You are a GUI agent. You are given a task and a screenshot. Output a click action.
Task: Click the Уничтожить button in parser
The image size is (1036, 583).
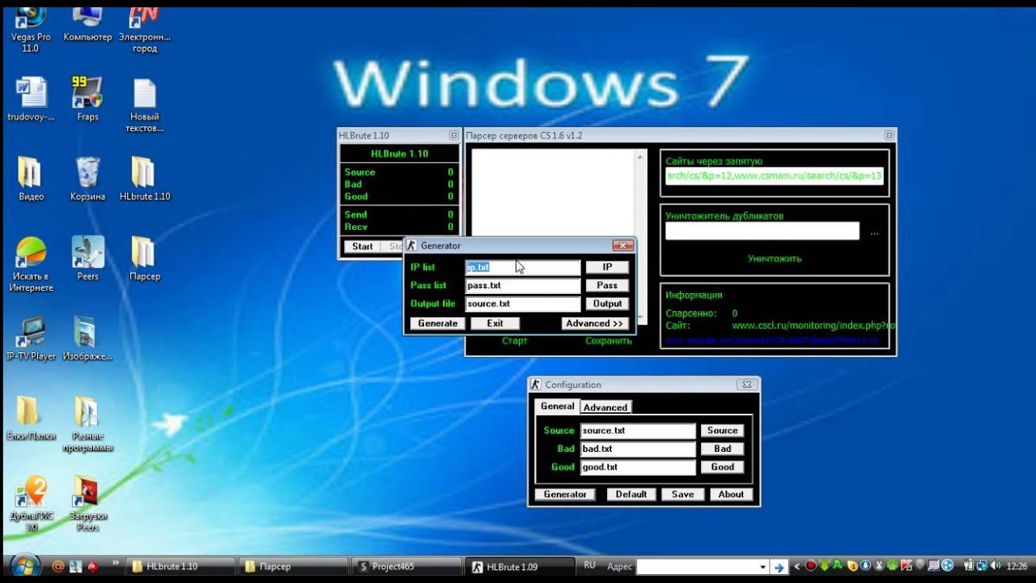click(x=775, y=258)
